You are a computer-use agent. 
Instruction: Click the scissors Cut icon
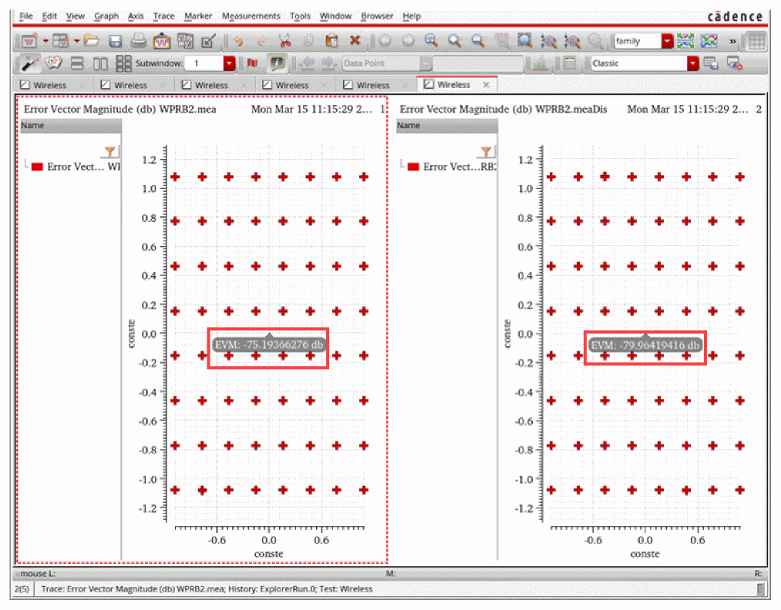284,41
